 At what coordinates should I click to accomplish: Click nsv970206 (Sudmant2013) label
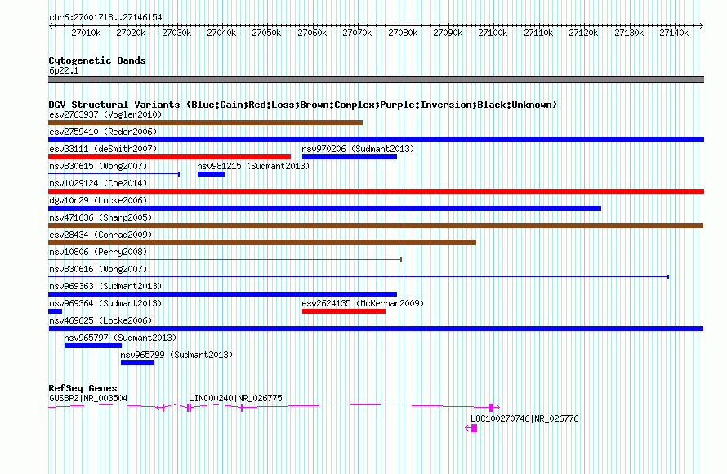pyautogui.click(x=358, y=149)
